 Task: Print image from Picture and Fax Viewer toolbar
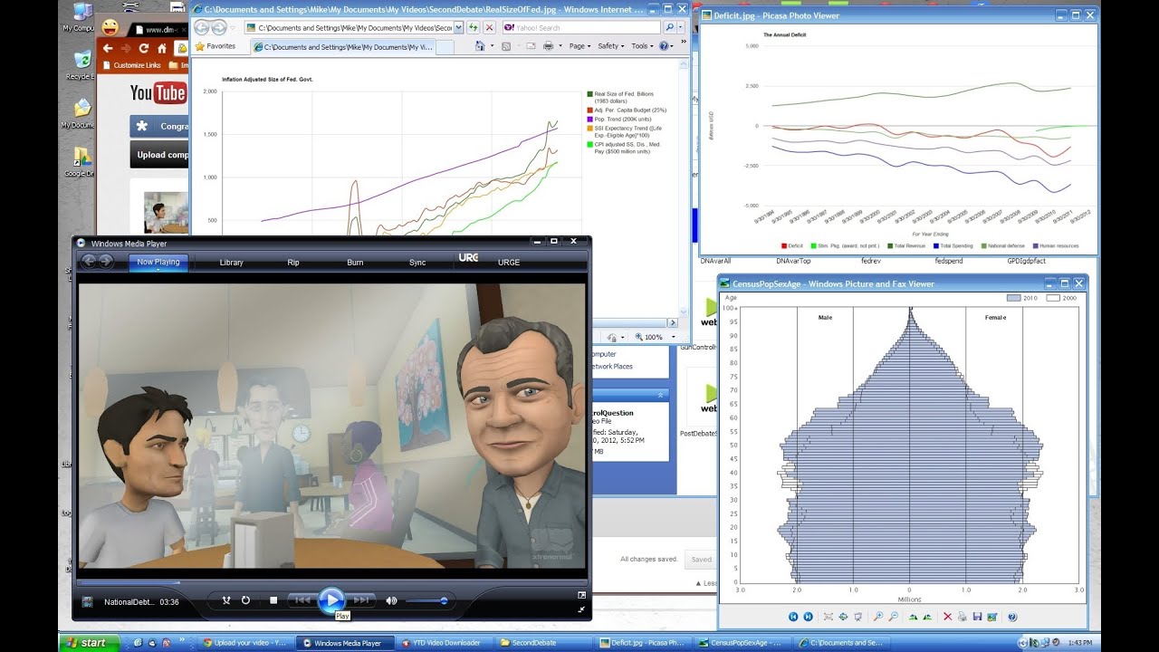click(x=963, y=617)
